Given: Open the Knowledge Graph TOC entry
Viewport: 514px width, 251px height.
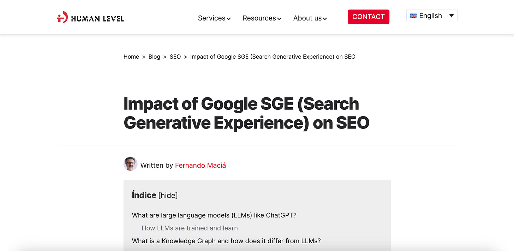Looking at the screenshot, I should 226,241.
